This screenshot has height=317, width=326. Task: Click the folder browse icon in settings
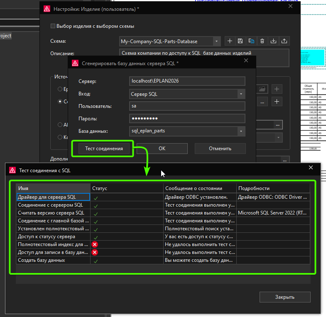pos(262,89)
